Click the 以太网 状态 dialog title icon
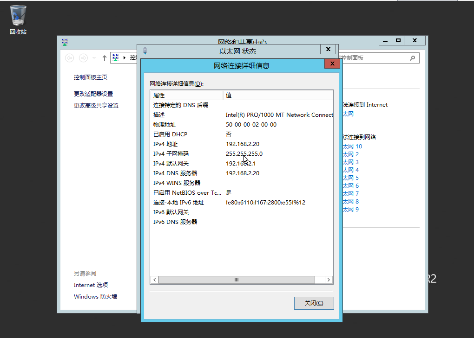The width and height of the screenshot is (474, 338). coord(145,51)
